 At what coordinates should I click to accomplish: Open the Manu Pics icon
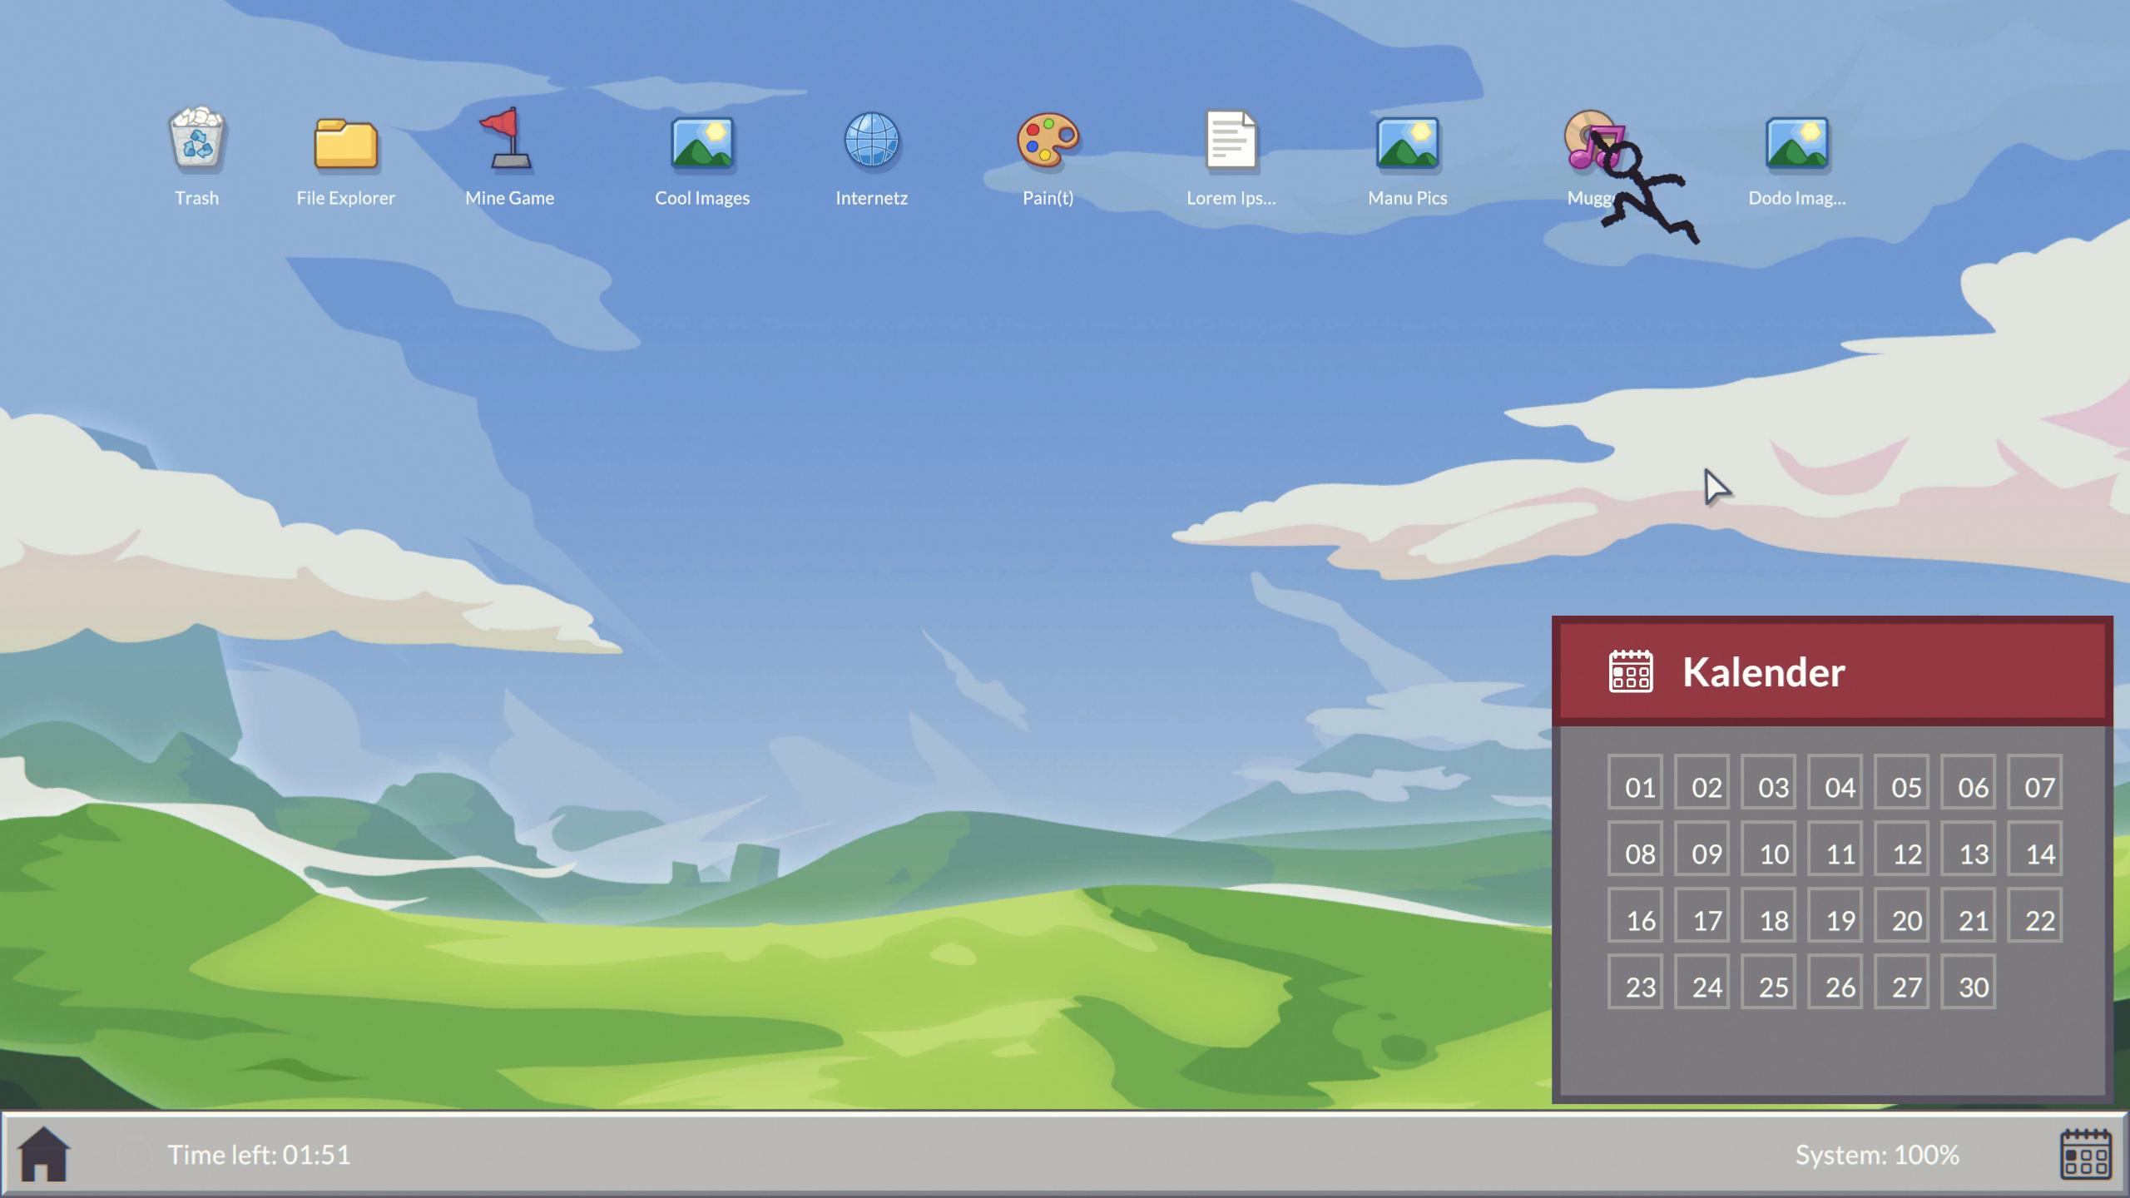tap(1407, 143)
